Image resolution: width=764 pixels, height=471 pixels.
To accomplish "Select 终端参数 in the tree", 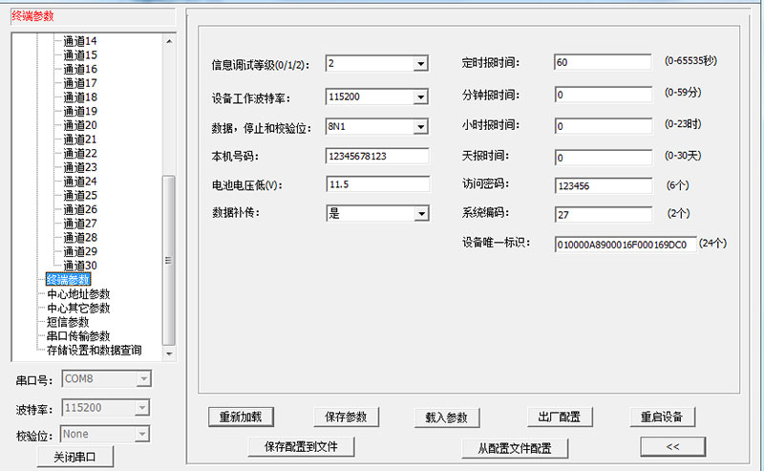I will [x=68, y=279].
